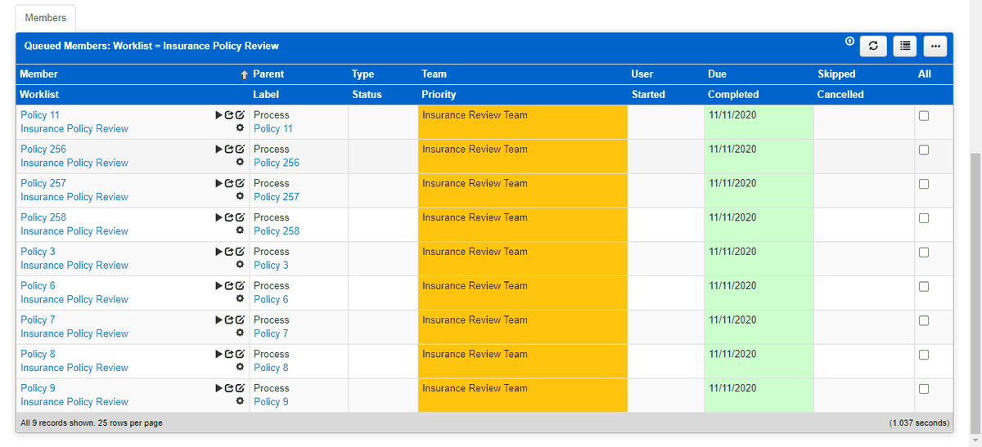Screen dimensions: 982x447
Task: Sort by the Skipped column header
Action: pyautogui.click(x=836, y=74)
